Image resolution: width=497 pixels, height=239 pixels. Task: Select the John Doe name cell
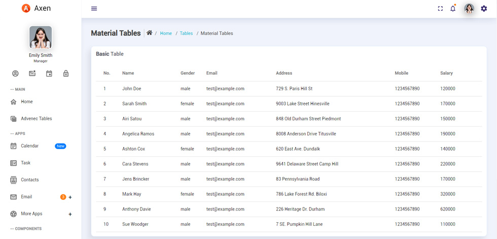[x=131, y=89]
